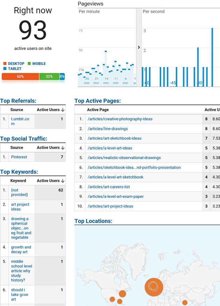Viewport: 220px width, 306px height.
Task: Open /articles/art-sketchbook-ideas page link
Action: tap(115, 138)
